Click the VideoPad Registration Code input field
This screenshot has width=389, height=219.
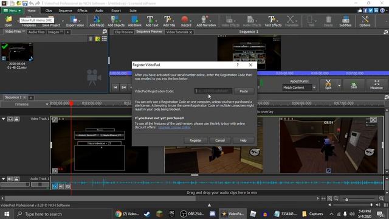pos(213,91)
